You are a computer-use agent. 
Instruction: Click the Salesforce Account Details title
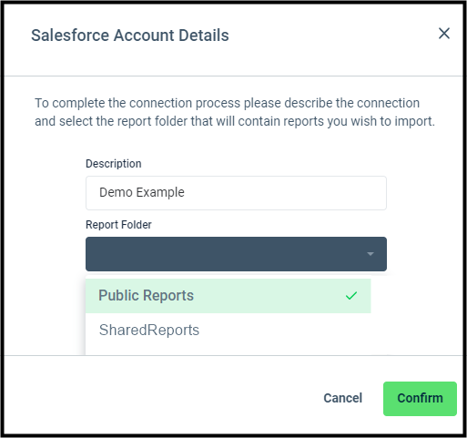[x=130, y=36]
